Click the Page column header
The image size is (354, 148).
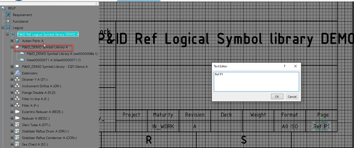tap(323, 115)
